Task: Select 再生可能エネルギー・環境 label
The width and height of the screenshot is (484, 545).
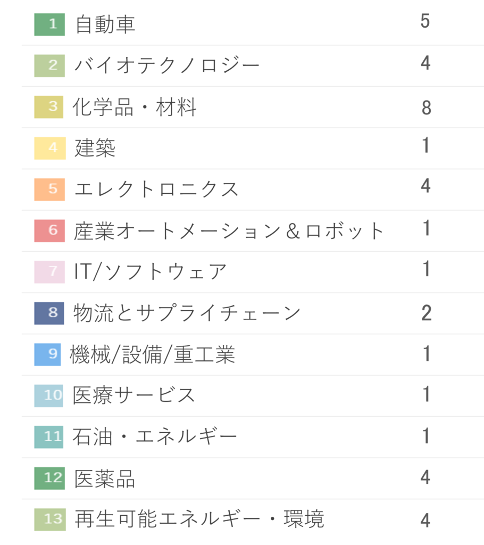Action: pos(199,519)
